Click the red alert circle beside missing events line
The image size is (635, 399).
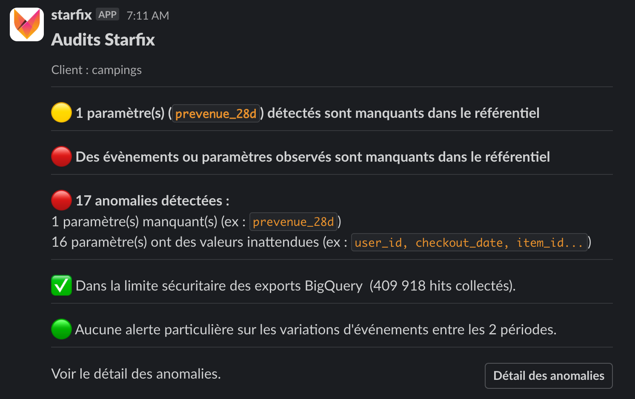[x=61, y=156]
